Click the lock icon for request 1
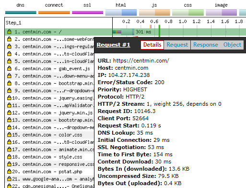The height and width of the screenshot is (188, 246). (x=10, y=32)
